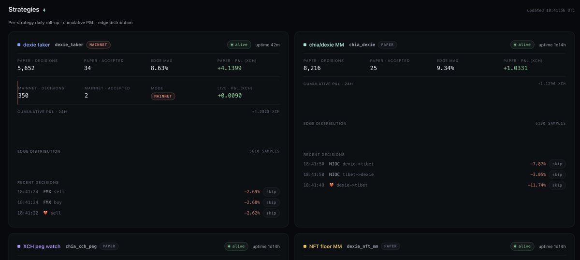Click skip on the -11.74% dexie->tibet row

pos(557,185)
